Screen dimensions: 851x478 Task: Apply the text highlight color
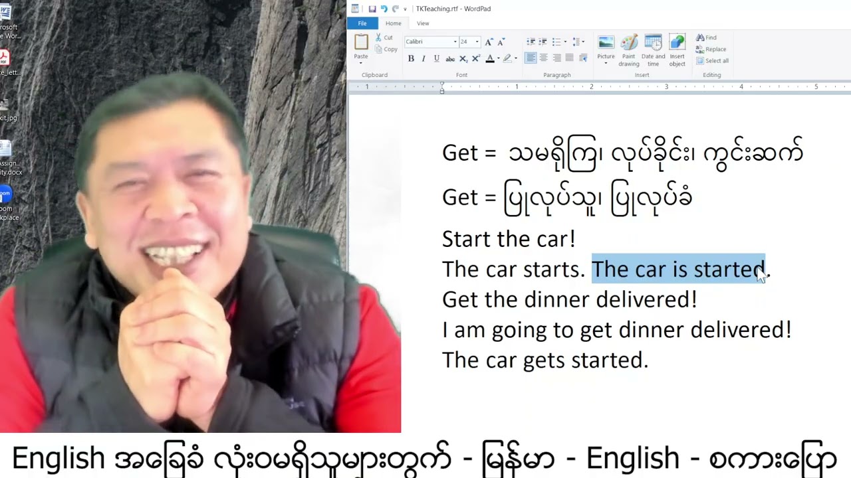point(507,58)
